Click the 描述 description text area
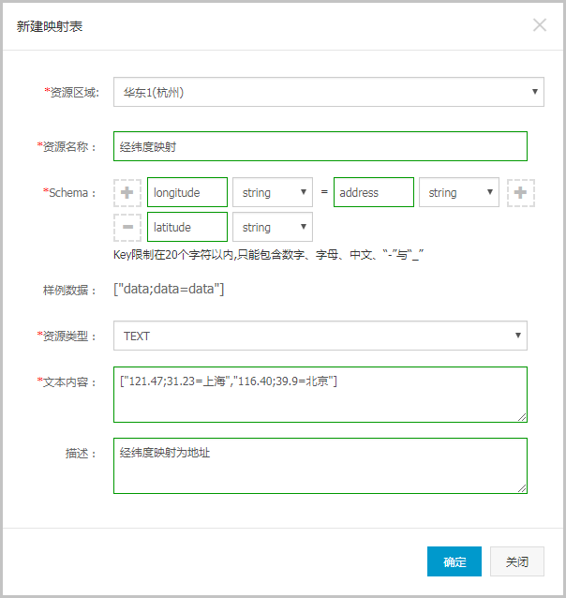Viewport: 566px width, 598px height. click(320, 466)
